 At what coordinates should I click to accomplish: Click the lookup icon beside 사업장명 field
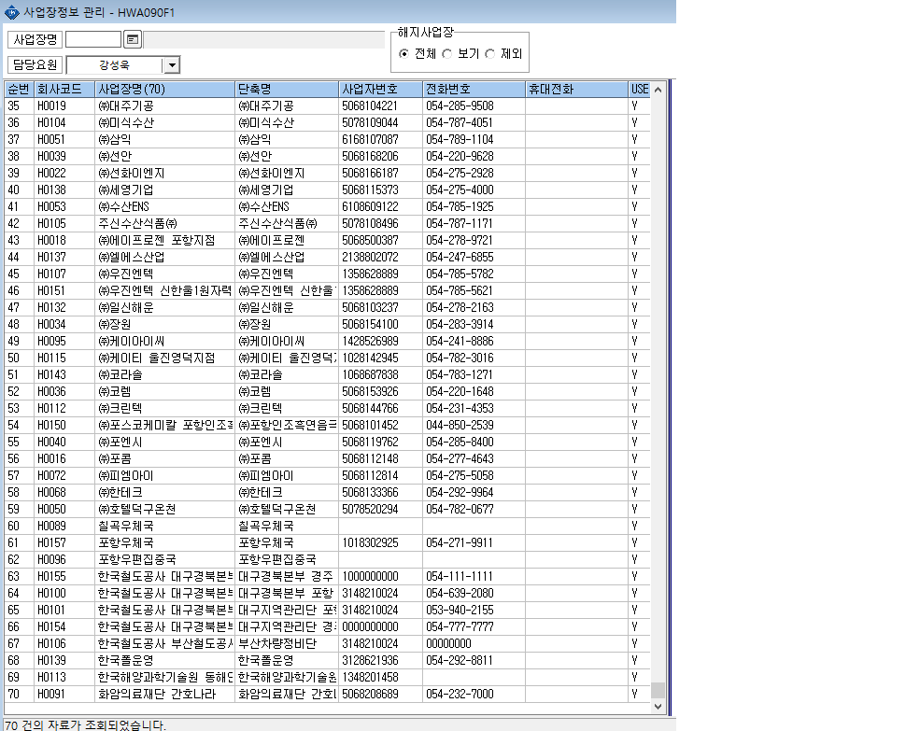(133, 39)
